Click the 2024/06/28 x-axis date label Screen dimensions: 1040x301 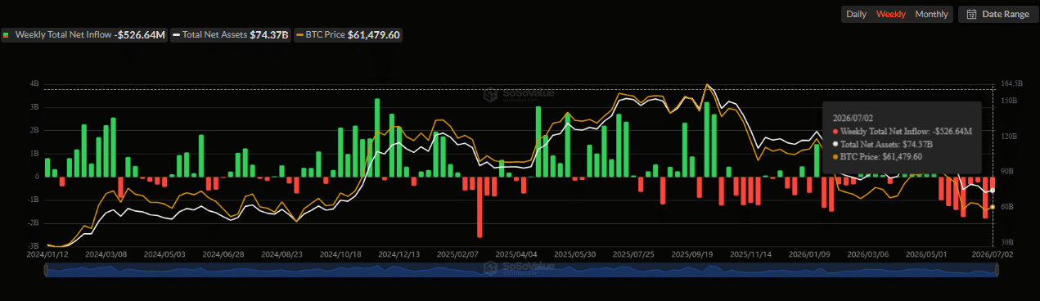click(x=223, y=254)
